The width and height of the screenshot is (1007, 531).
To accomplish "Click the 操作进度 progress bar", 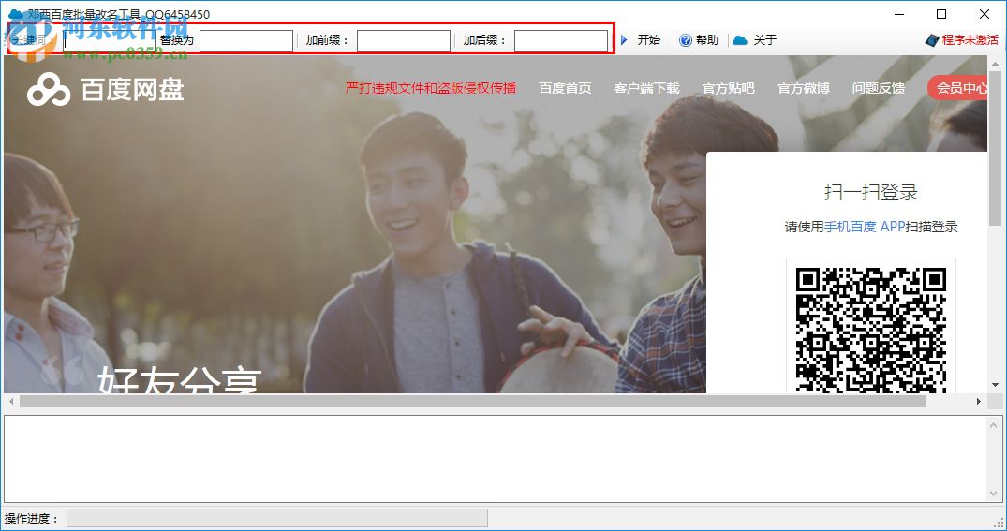I will (276, 518).
